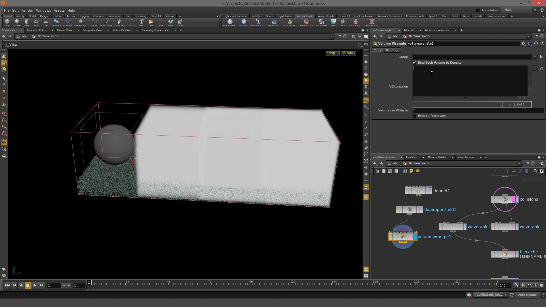Switch to the Bindings tab of Volume Wrangle
Image resolution: width=546 pixels, height=307 pixels.
tap(392, 50)
